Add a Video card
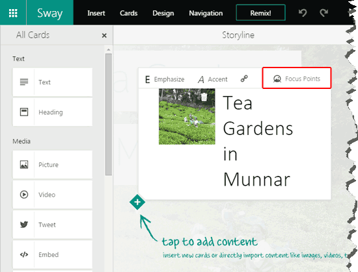This screenshot has width=358, height=272. tap(53, 195)
